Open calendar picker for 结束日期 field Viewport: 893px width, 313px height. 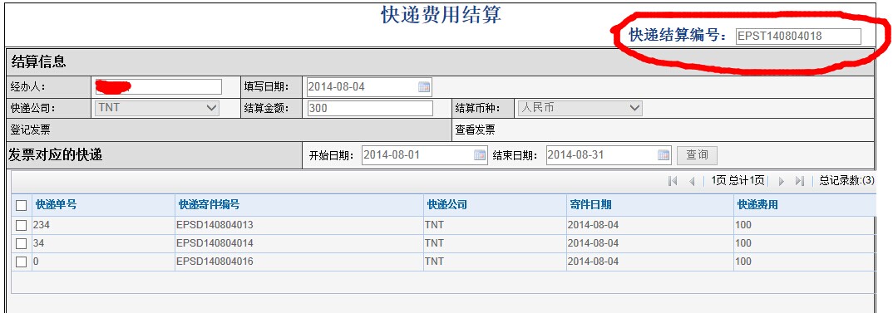[664, 154]
